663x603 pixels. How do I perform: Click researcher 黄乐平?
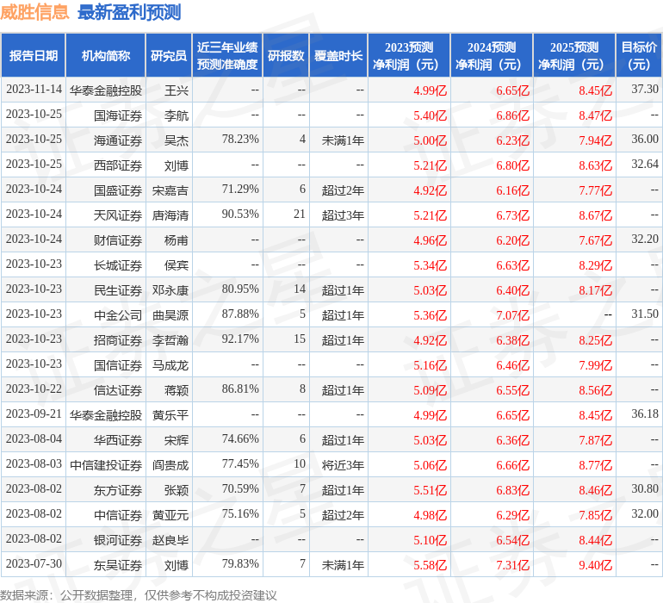(170, 414)
